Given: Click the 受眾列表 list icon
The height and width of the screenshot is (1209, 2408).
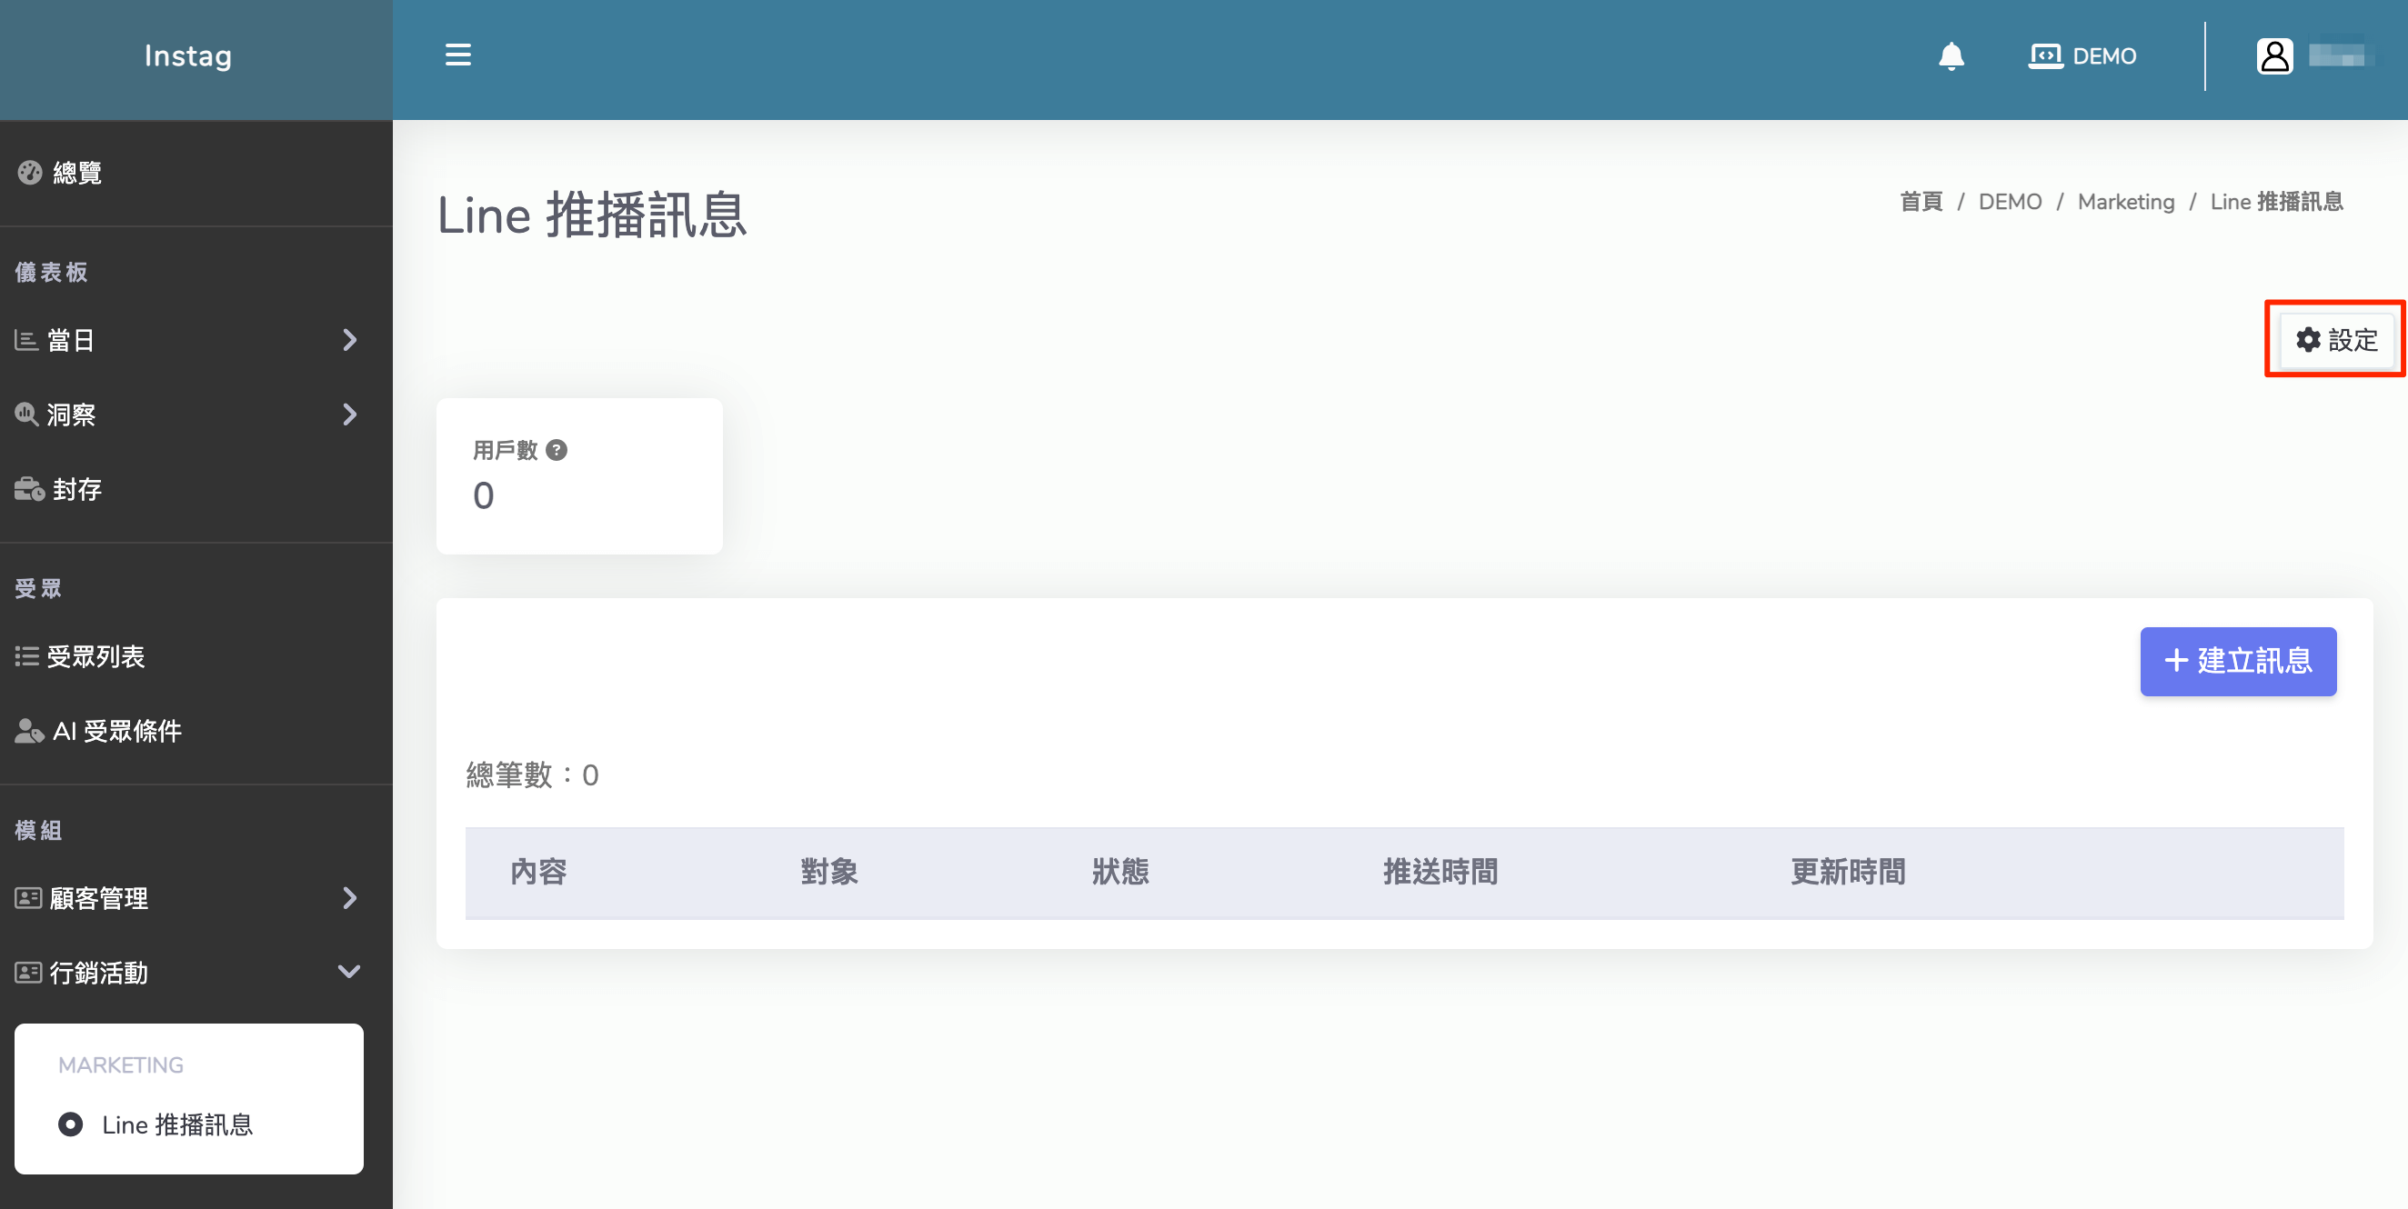Looking at the screenshot, I should coord(26,657).
